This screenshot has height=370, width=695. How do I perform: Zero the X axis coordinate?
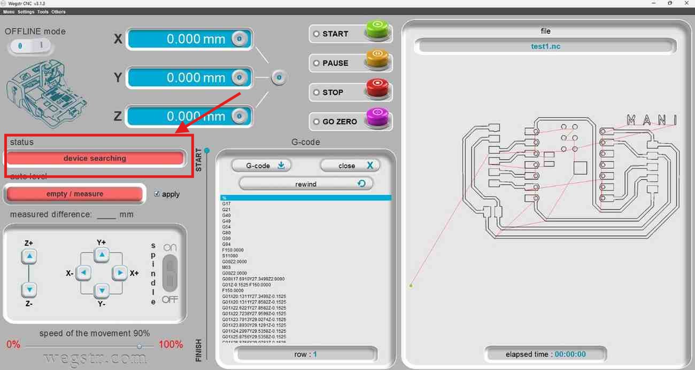pos(240,39)
